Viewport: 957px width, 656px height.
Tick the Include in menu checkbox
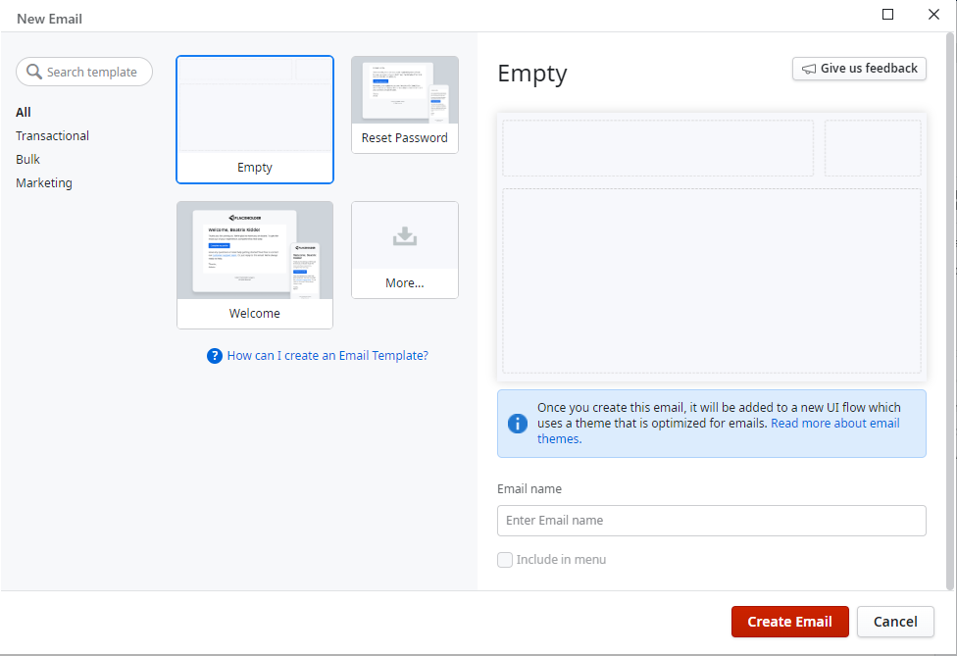coord(505,560)
